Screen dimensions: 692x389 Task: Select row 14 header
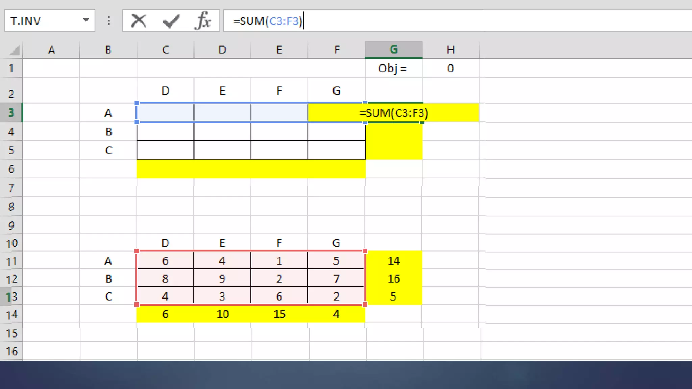[11, 315]
